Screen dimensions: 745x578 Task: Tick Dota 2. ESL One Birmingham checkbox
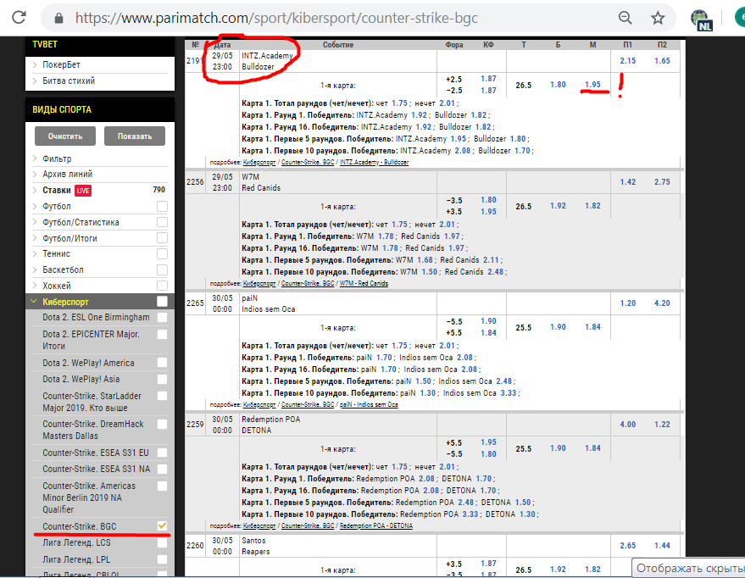coord(162,317)
